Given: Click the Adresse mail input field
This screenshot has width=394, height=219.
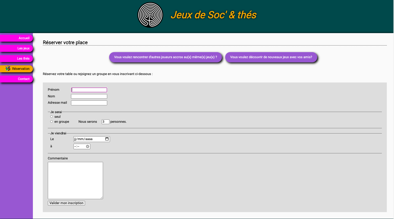Looking at the screenshot, I should point(89,103).
